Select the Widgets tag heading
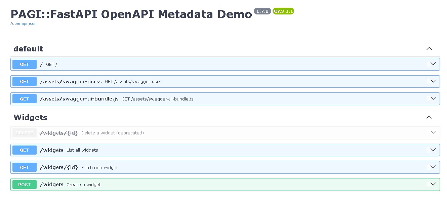Screen dimensions: 447x205 [30, 117]
